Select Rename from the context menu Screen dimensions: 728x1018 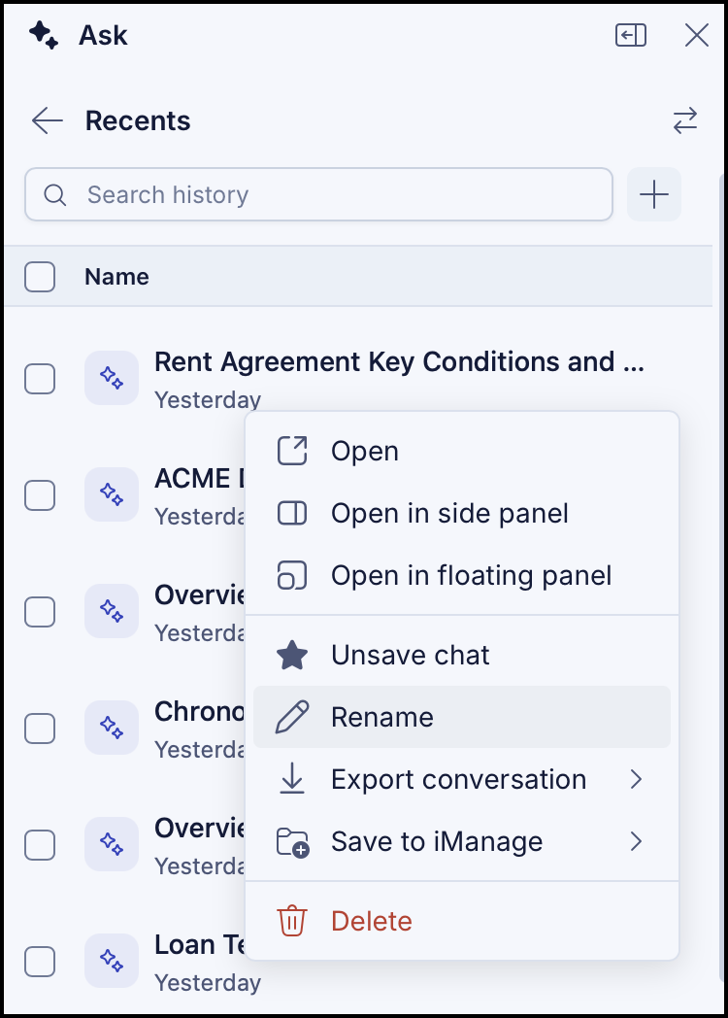461,717
